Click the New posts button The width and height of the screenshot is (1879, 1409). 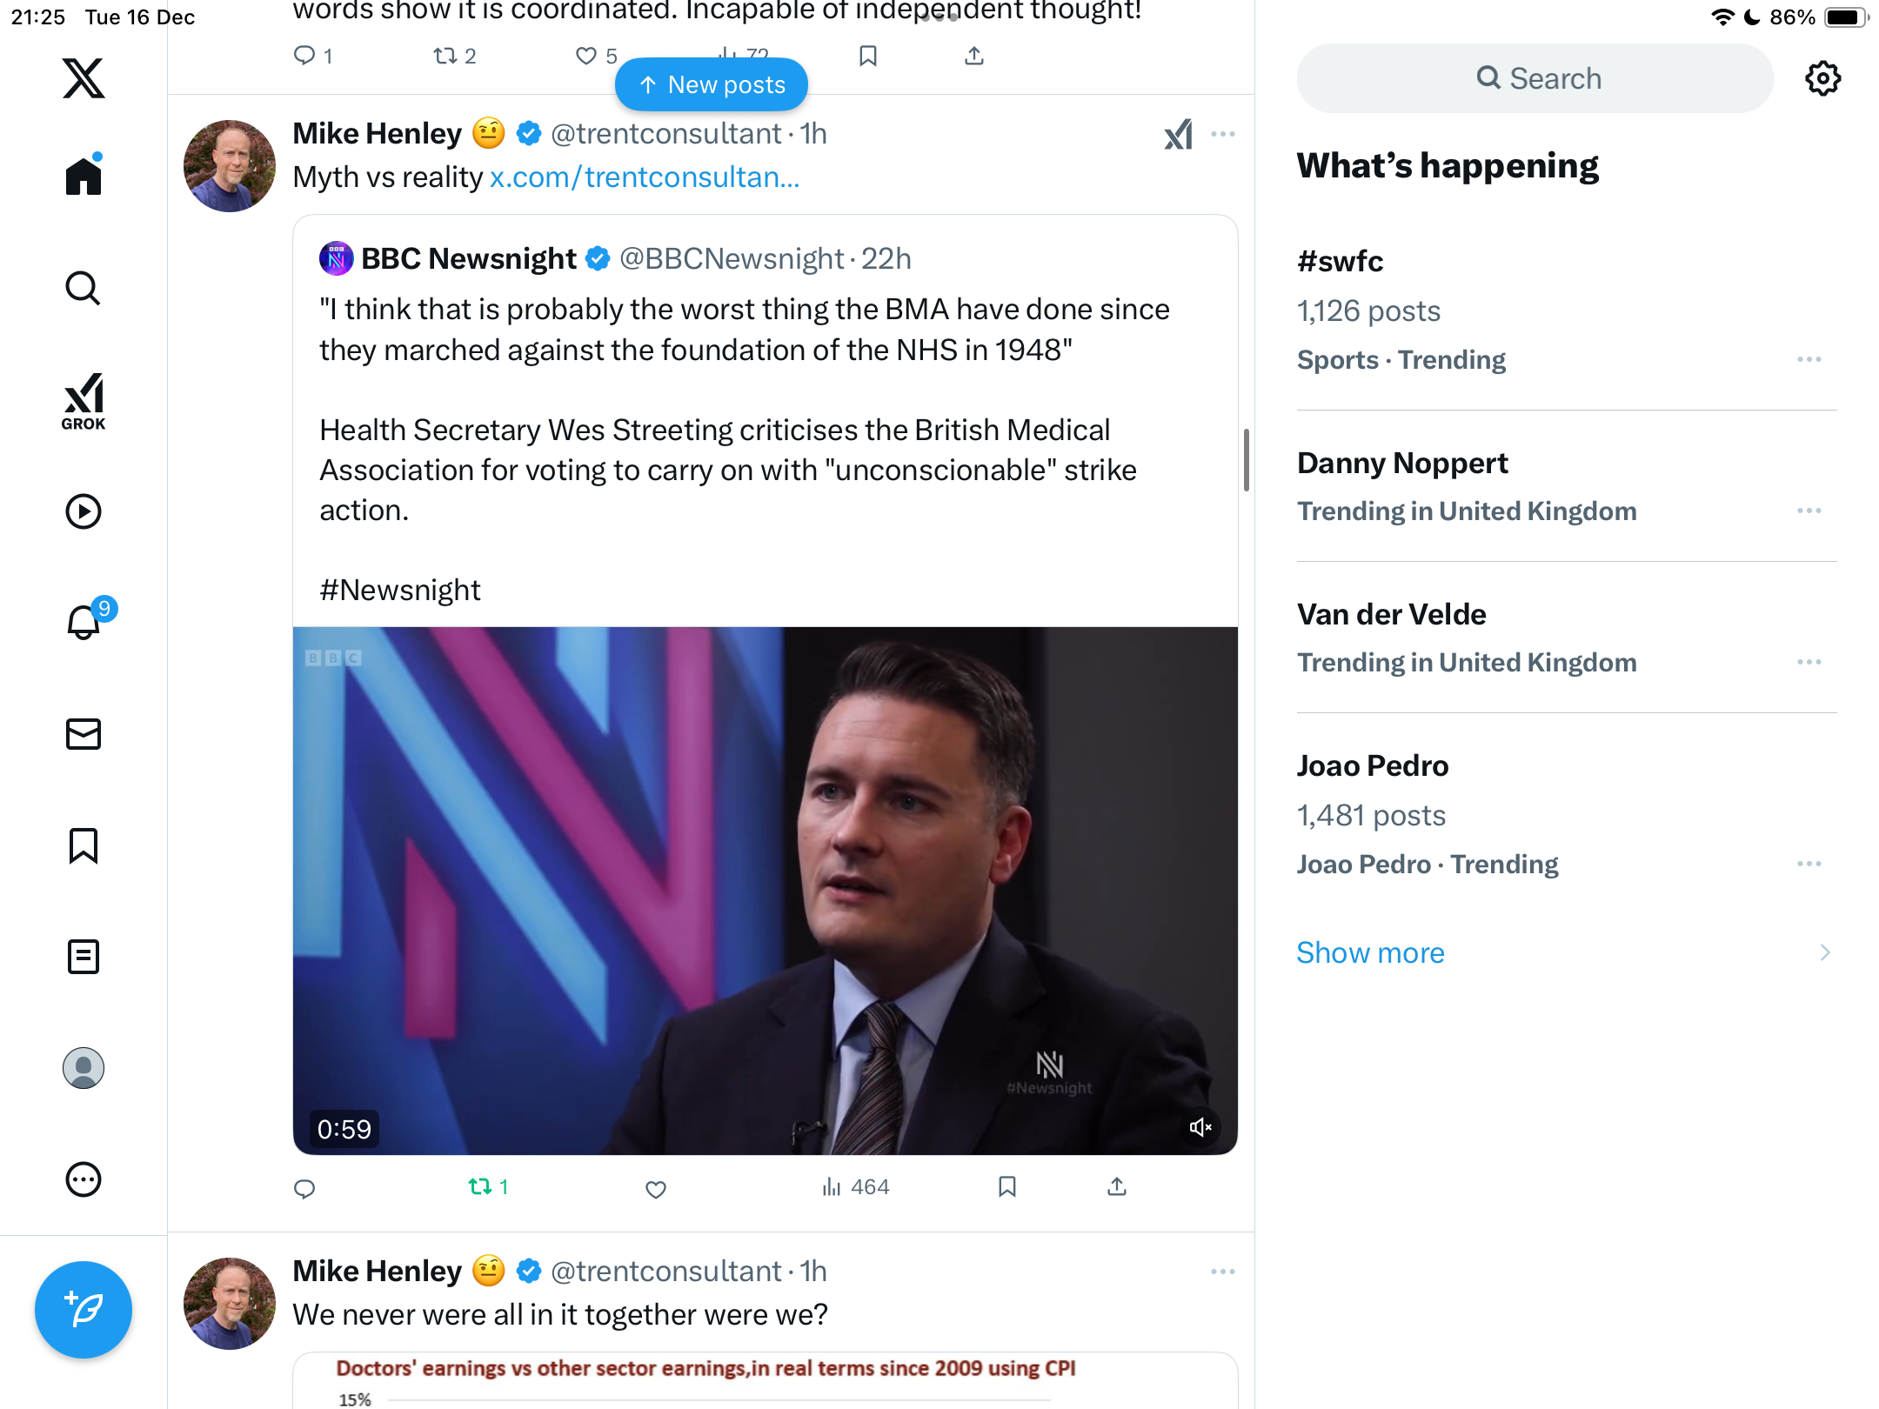(x=712, y=84)
